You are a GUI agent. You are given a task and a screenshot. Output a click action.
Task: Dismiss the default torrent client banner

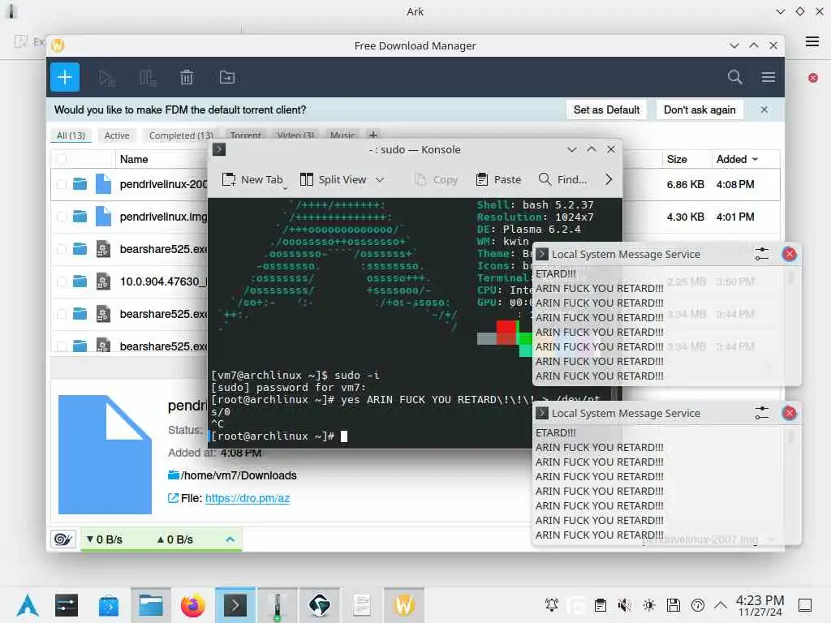764,110
